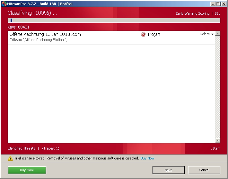228x179 pixels.
Task: Open the Delete action dropdown
Action: (x=206, y=34)
